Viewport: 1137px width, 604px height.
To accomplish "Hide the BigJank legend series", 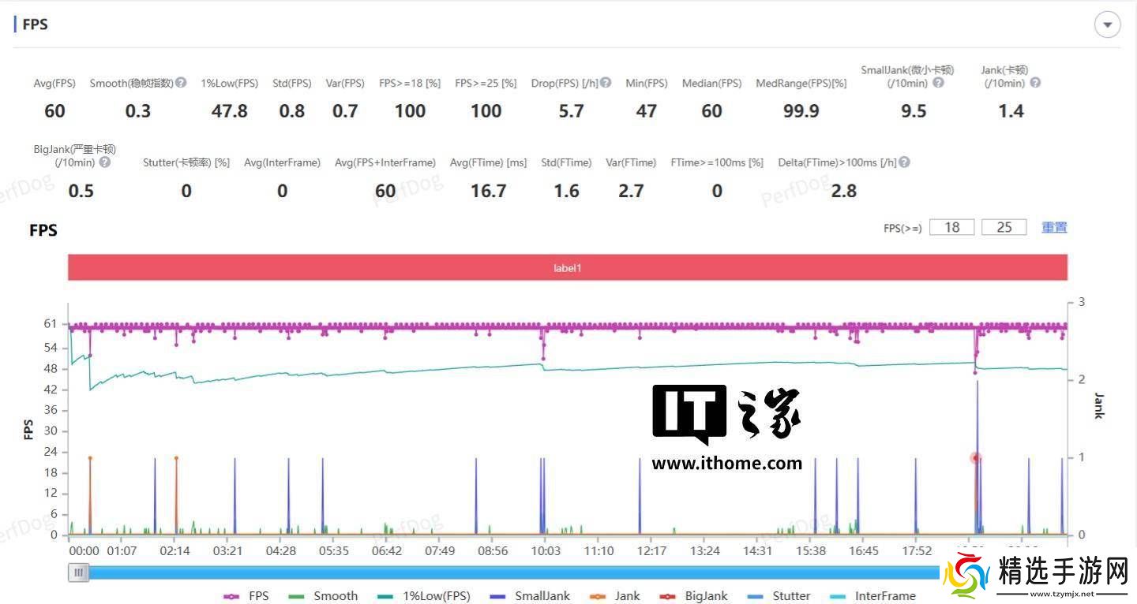I will (x=694, y=596).
